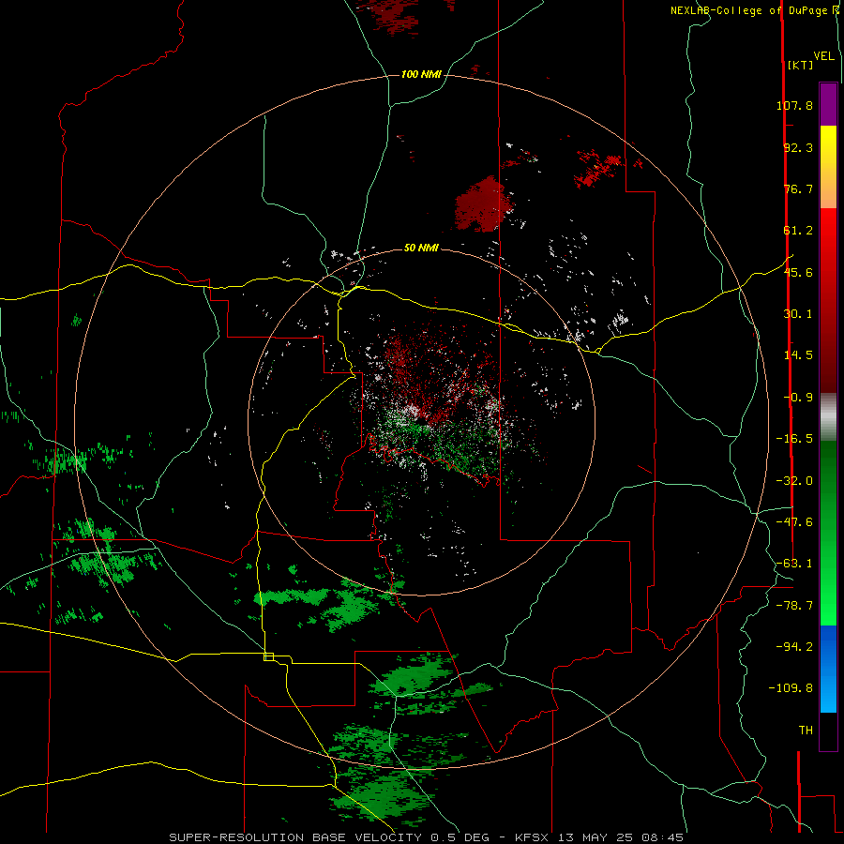This screenshot has height=844, width=844.
Task: Select the -63.1 scale value
Action: point(794,564)
